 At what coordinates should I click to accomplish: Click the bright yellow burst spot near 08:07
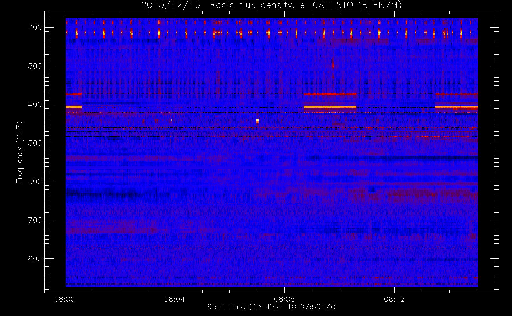[x=257, y=121]
